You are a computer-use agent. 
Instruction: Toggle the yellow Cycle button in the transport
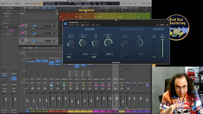(41, 3)
